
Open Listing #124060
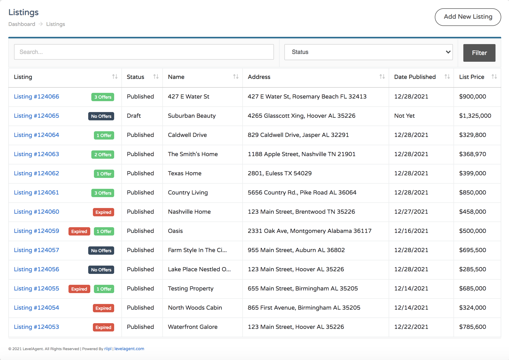[37, 212]
